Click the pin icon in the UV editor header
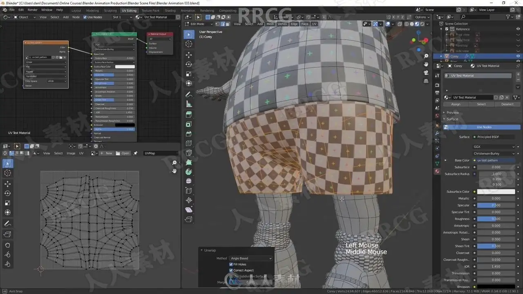The width and height of the screenshot is (523, 294). (135, 154)
